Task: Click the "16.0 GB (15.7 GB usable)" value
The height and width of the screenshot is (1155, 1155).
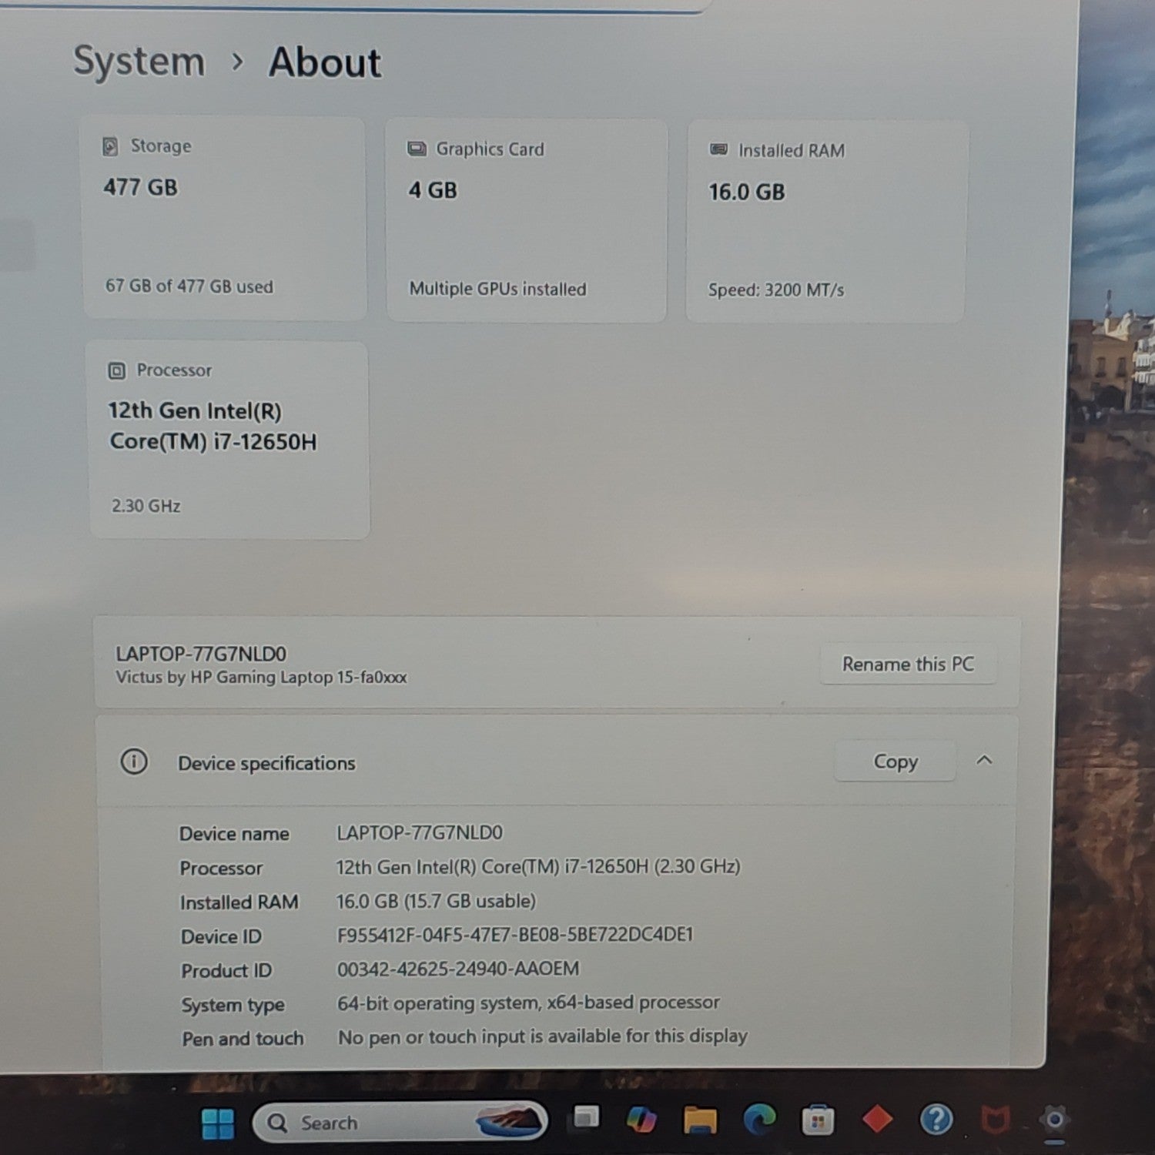Action: click(x=436, y=901)
